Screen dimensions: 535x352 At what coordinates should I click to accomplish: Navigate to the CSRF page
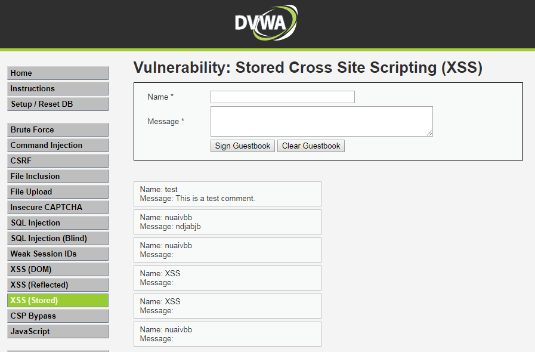tap(58, 161)
